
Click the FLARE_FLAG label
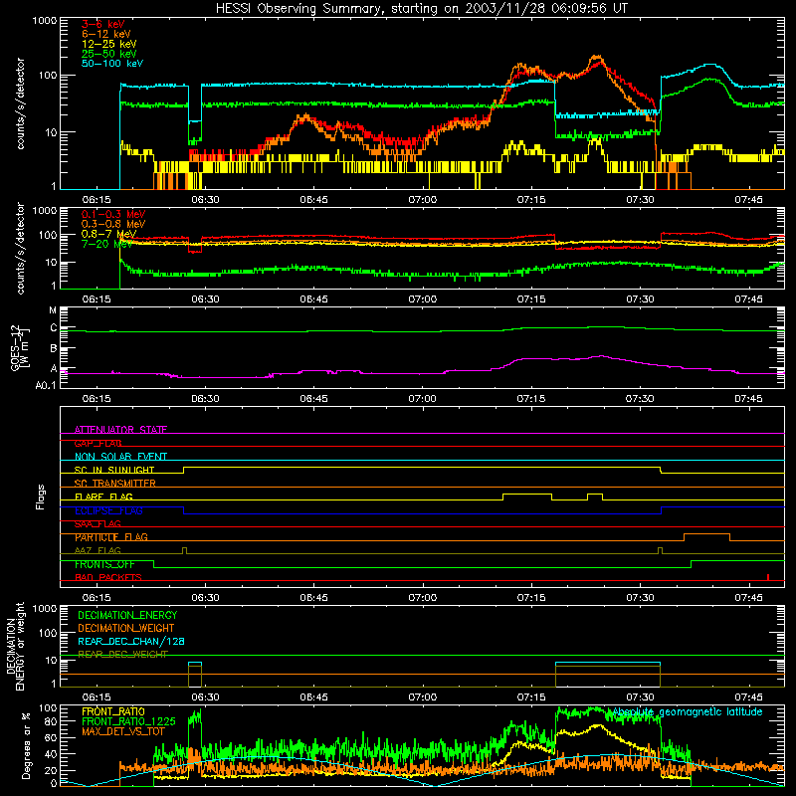pyautogui.click(x=103, y=497)
